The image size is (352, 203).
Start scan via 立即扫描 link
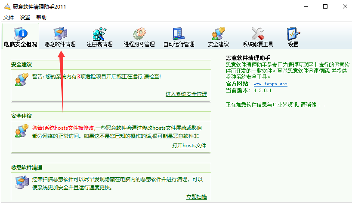click(197, 197)
